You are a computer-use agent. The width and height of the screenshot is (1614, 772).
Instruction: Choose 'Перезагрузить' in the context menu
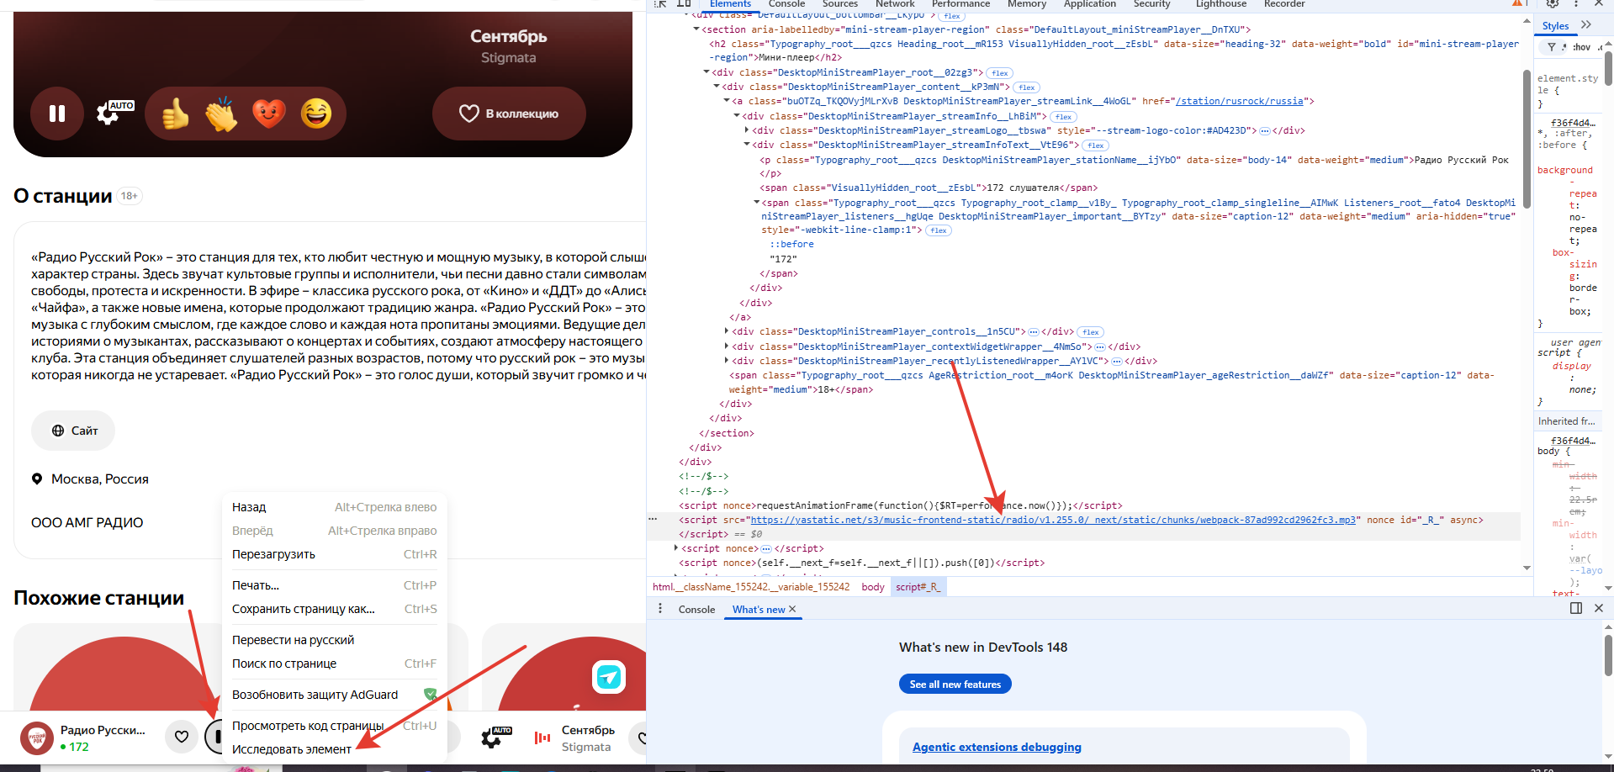334,554
